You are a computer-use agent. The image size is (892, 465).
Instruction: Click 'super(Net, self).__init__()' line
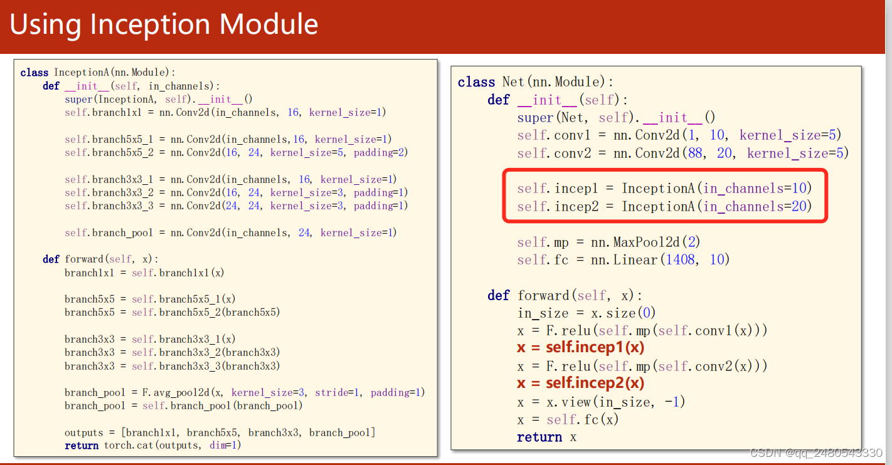pyautogui.click(x=616, y=117)
